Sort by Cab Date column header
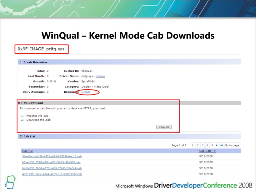This screenshot has height=192, width=256. [x=205, y=151]
